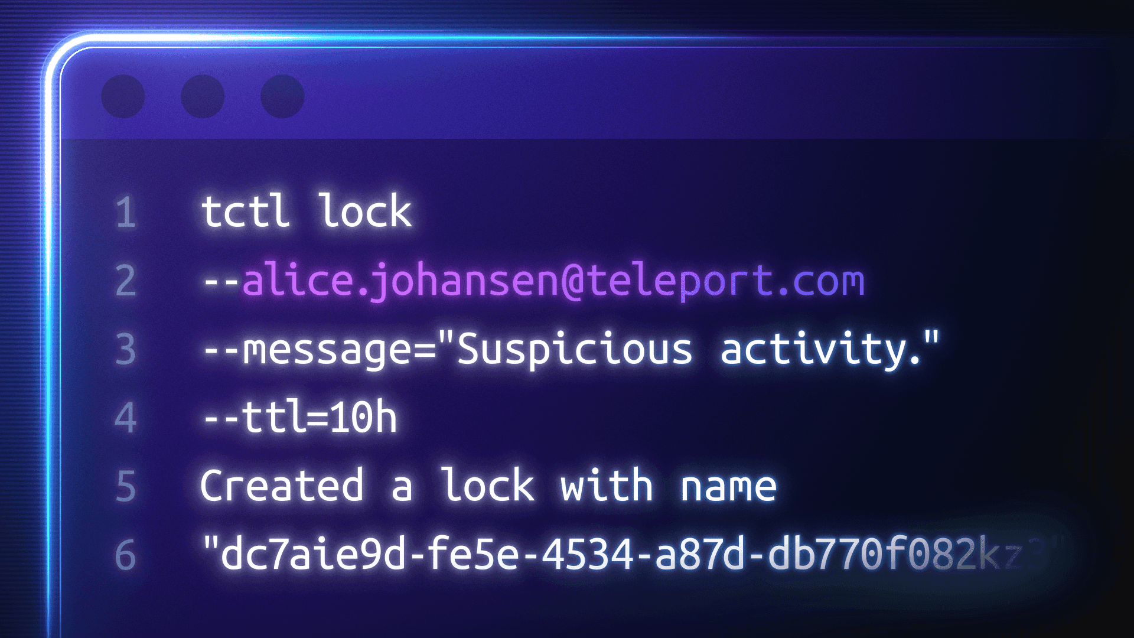Click the word lock after tctl

point(365,210)
